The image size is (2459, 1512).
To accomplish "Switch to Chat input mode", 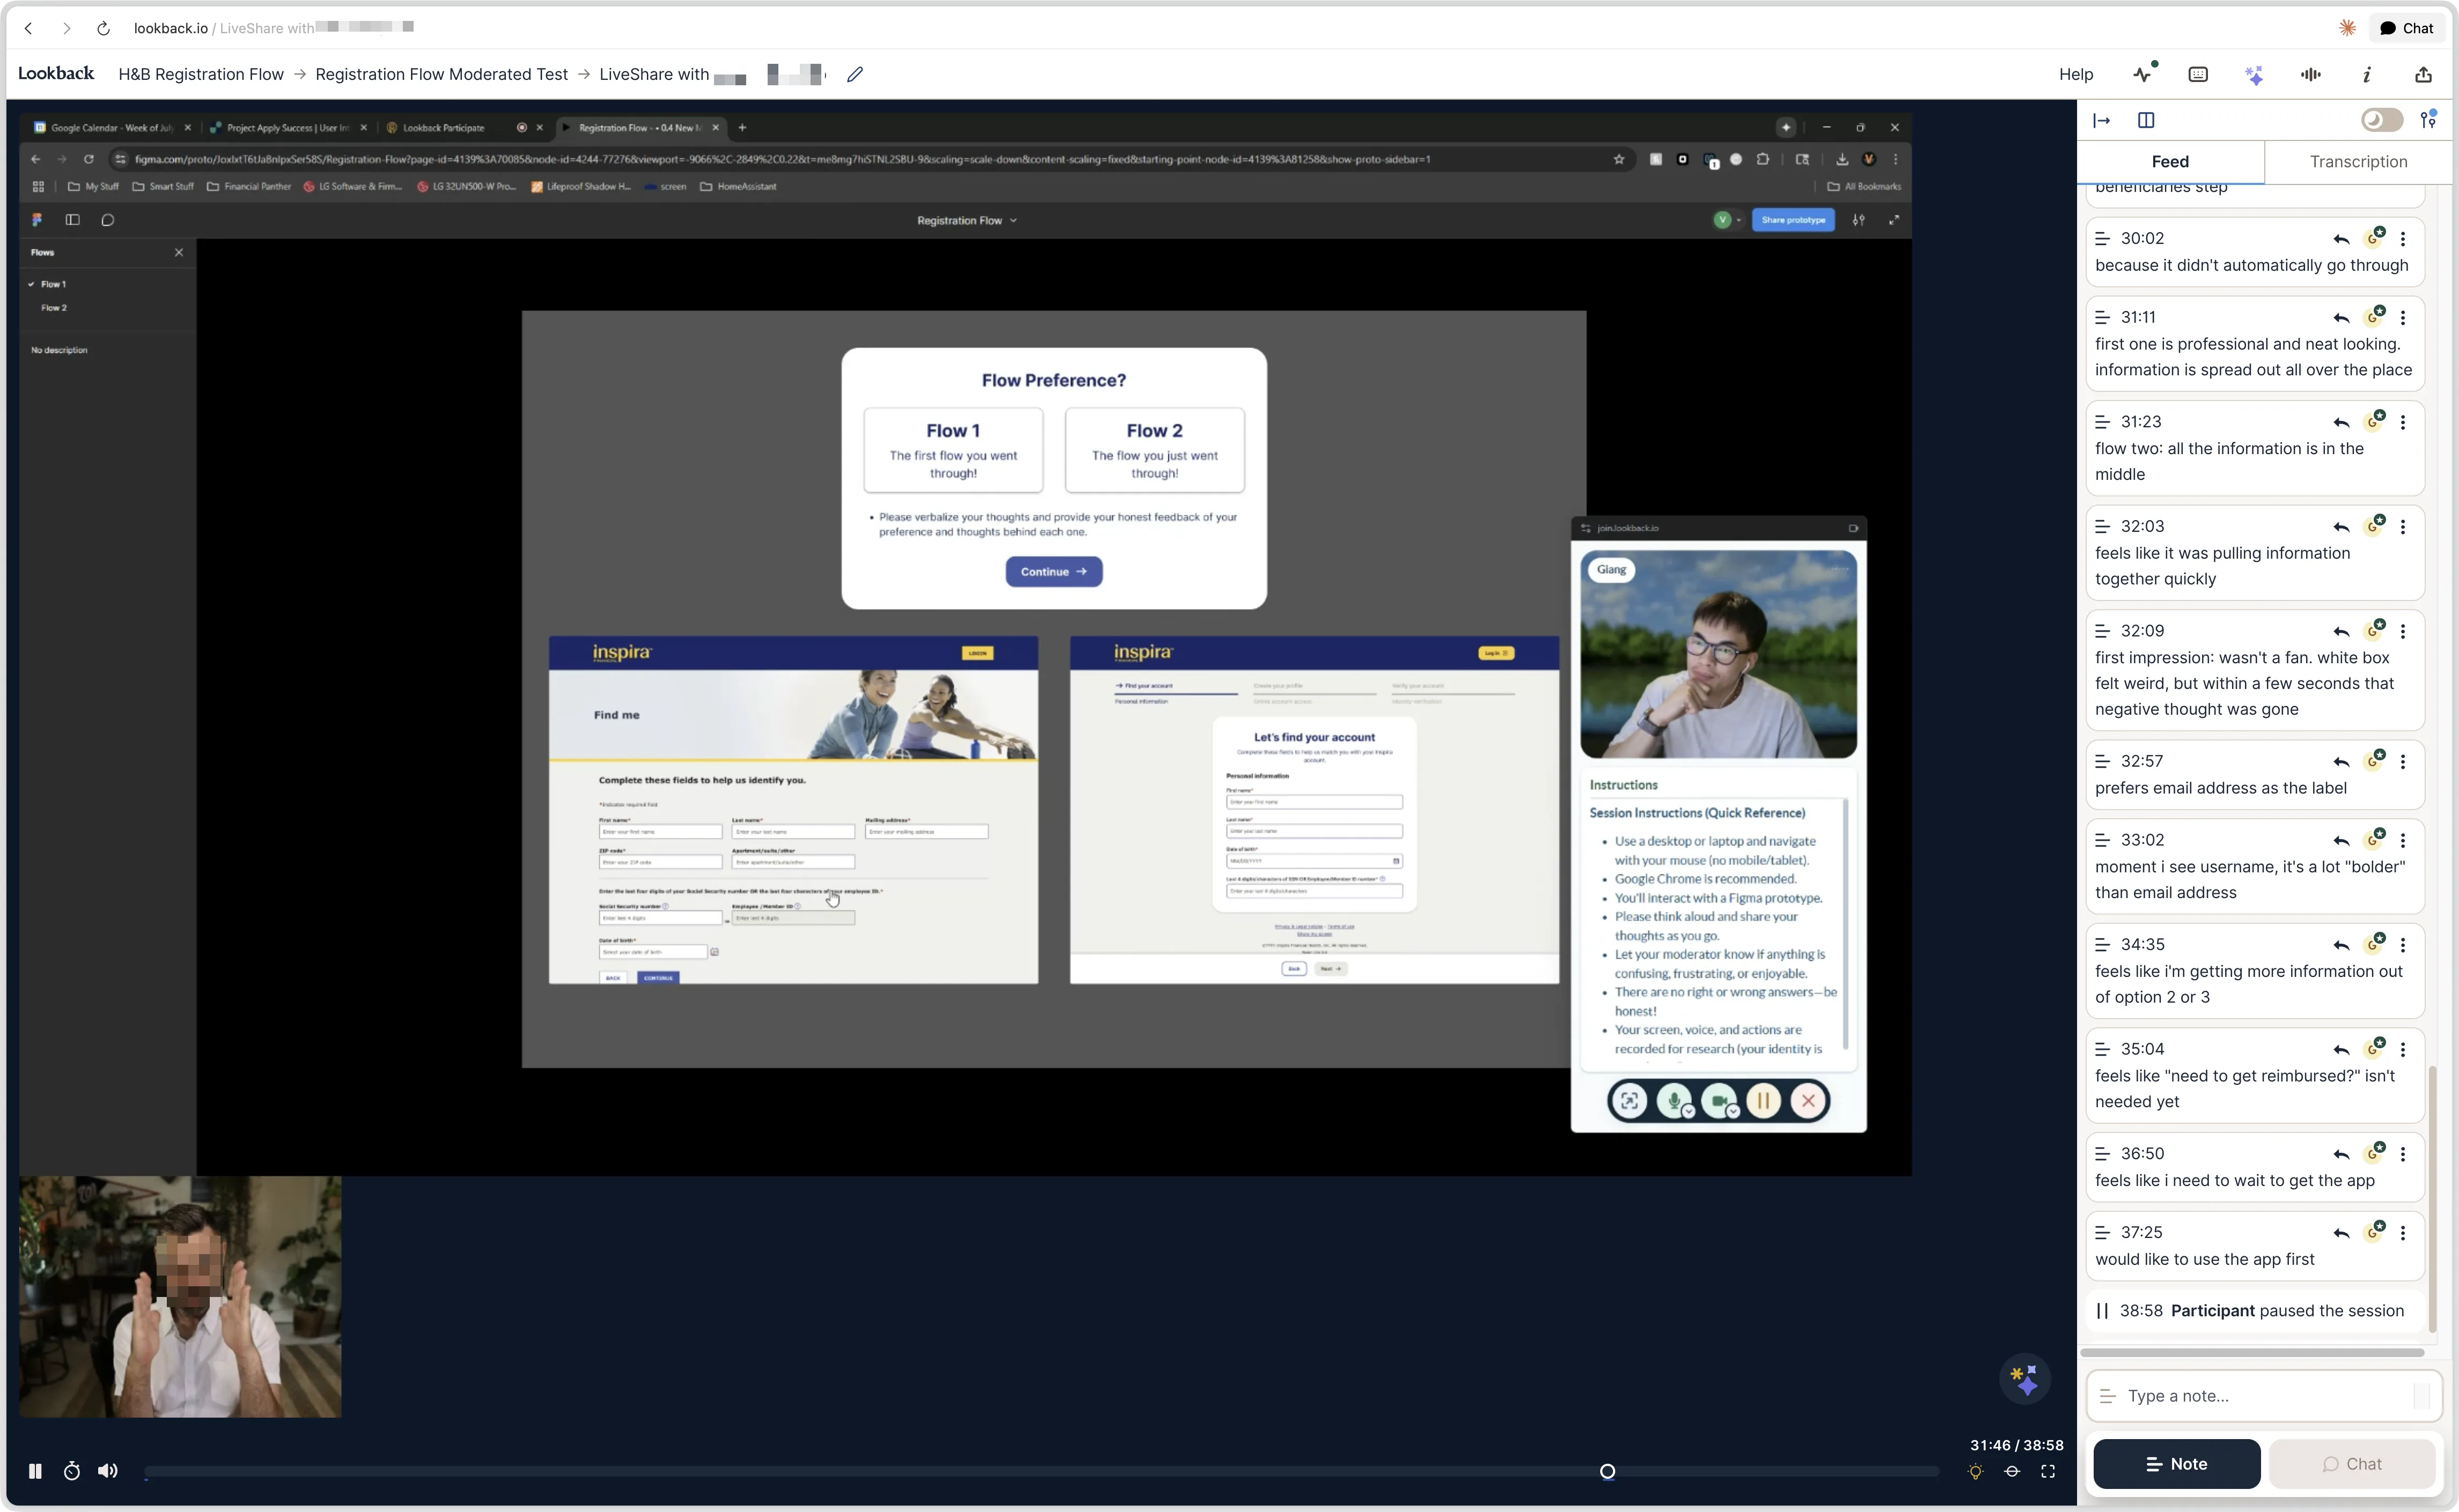I will (2352, 1463).
